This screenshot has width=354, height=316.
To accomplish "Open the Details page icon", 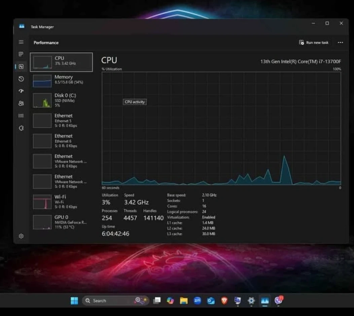I will 21,116.
